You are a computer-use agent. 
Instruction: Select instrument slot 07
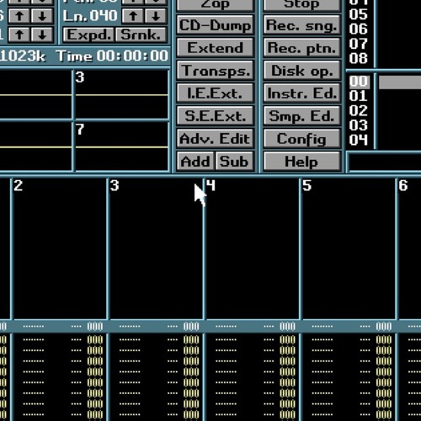359,44
